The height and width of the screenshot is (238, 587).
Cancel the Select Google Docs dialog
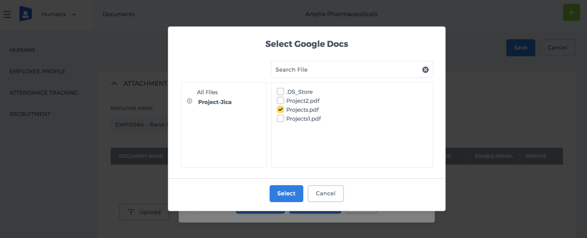pyautogui.click(x=326, y=193)
